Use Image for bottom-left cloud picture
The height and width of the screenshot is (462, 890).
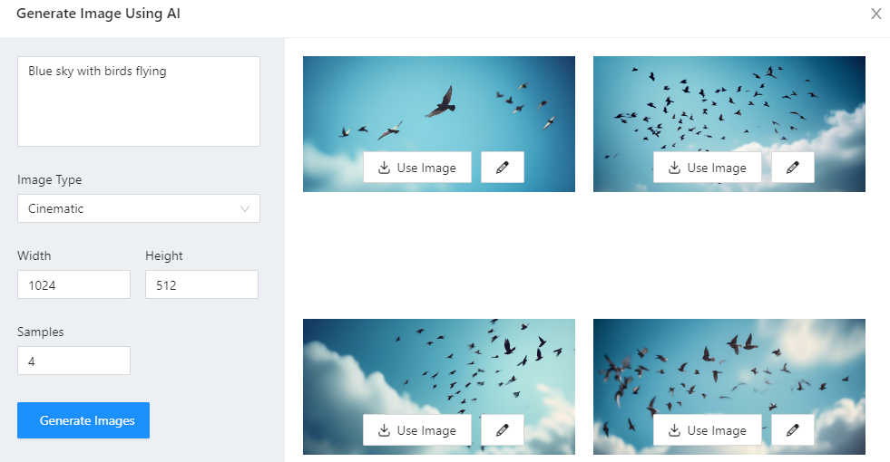417,429
